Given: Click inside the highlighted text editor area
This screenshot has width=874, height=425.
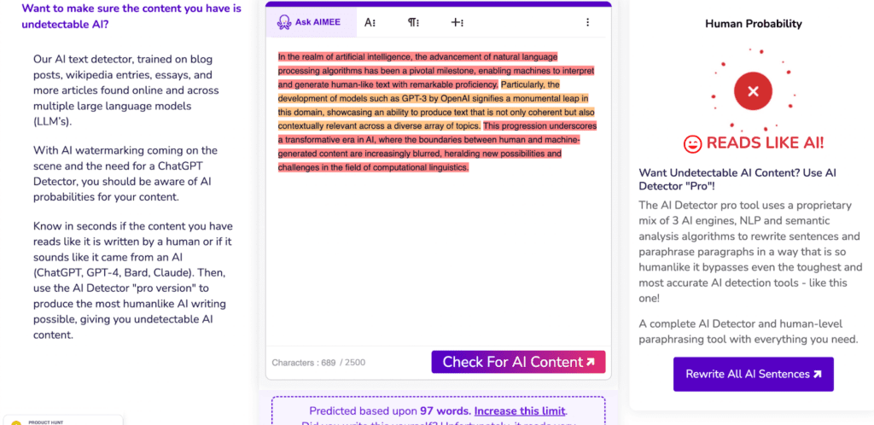Looking at the screenshot, I should click(x=437, y=256).
